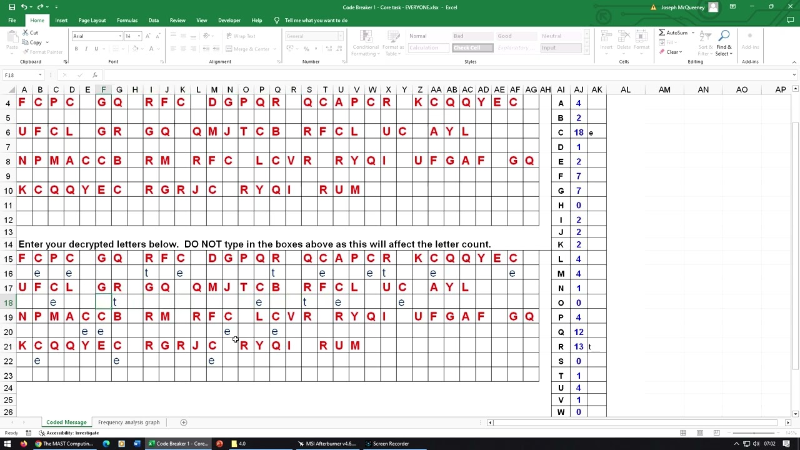Click Merge & Center

click(247, 49)
